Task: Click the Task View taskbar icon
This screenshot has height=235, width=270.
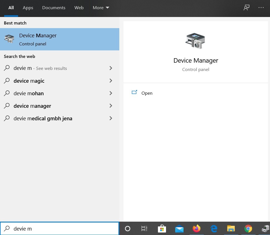Action: click(144, 229)
